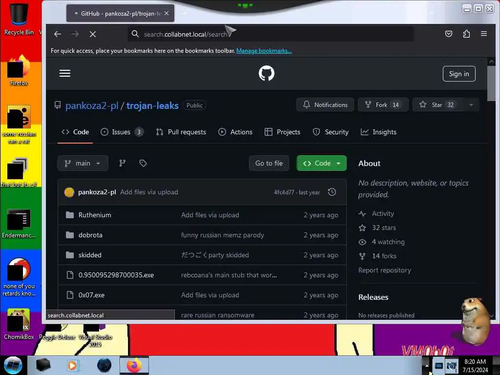
Task: Open commit hash 4fc4d77
Action: click(284, 192)
